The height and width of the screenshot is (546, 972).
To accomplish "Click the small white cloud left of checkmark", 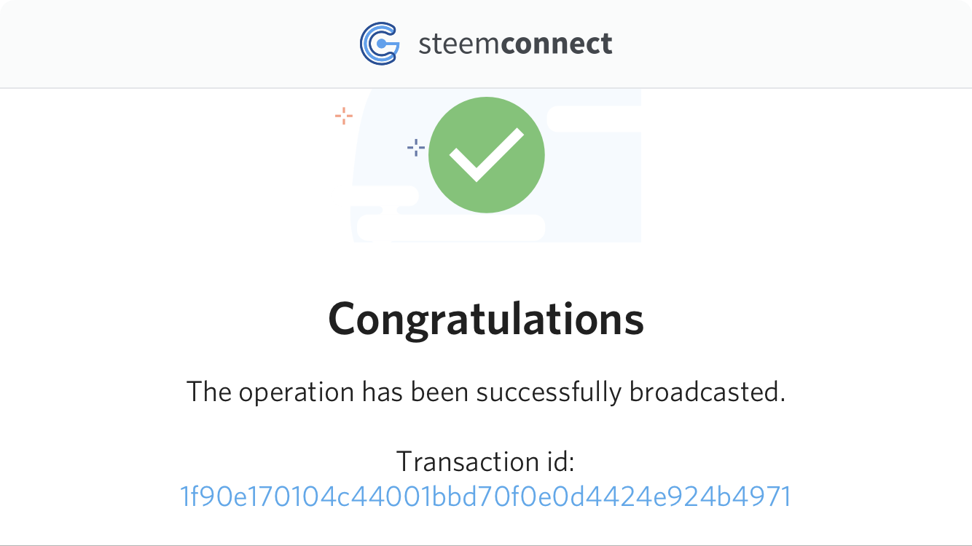I will coord(385,195).
